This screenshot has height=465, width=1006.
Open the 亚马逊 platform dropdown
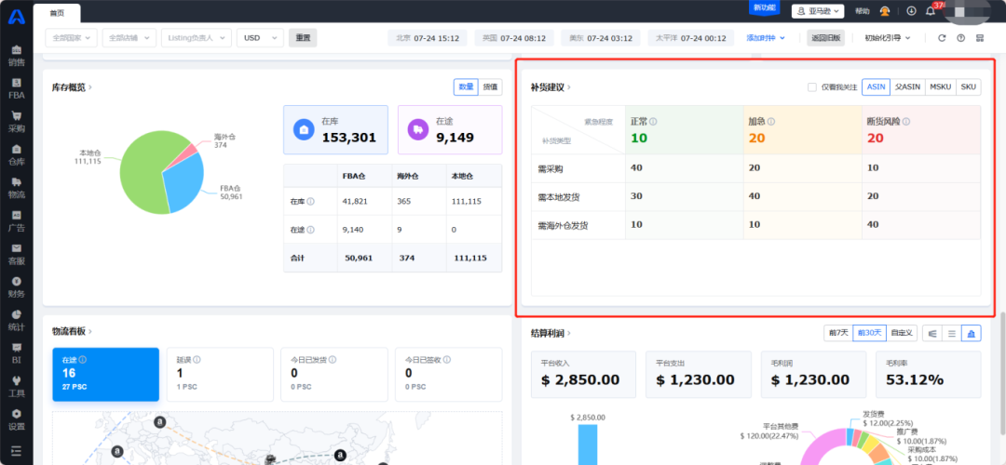817,11
